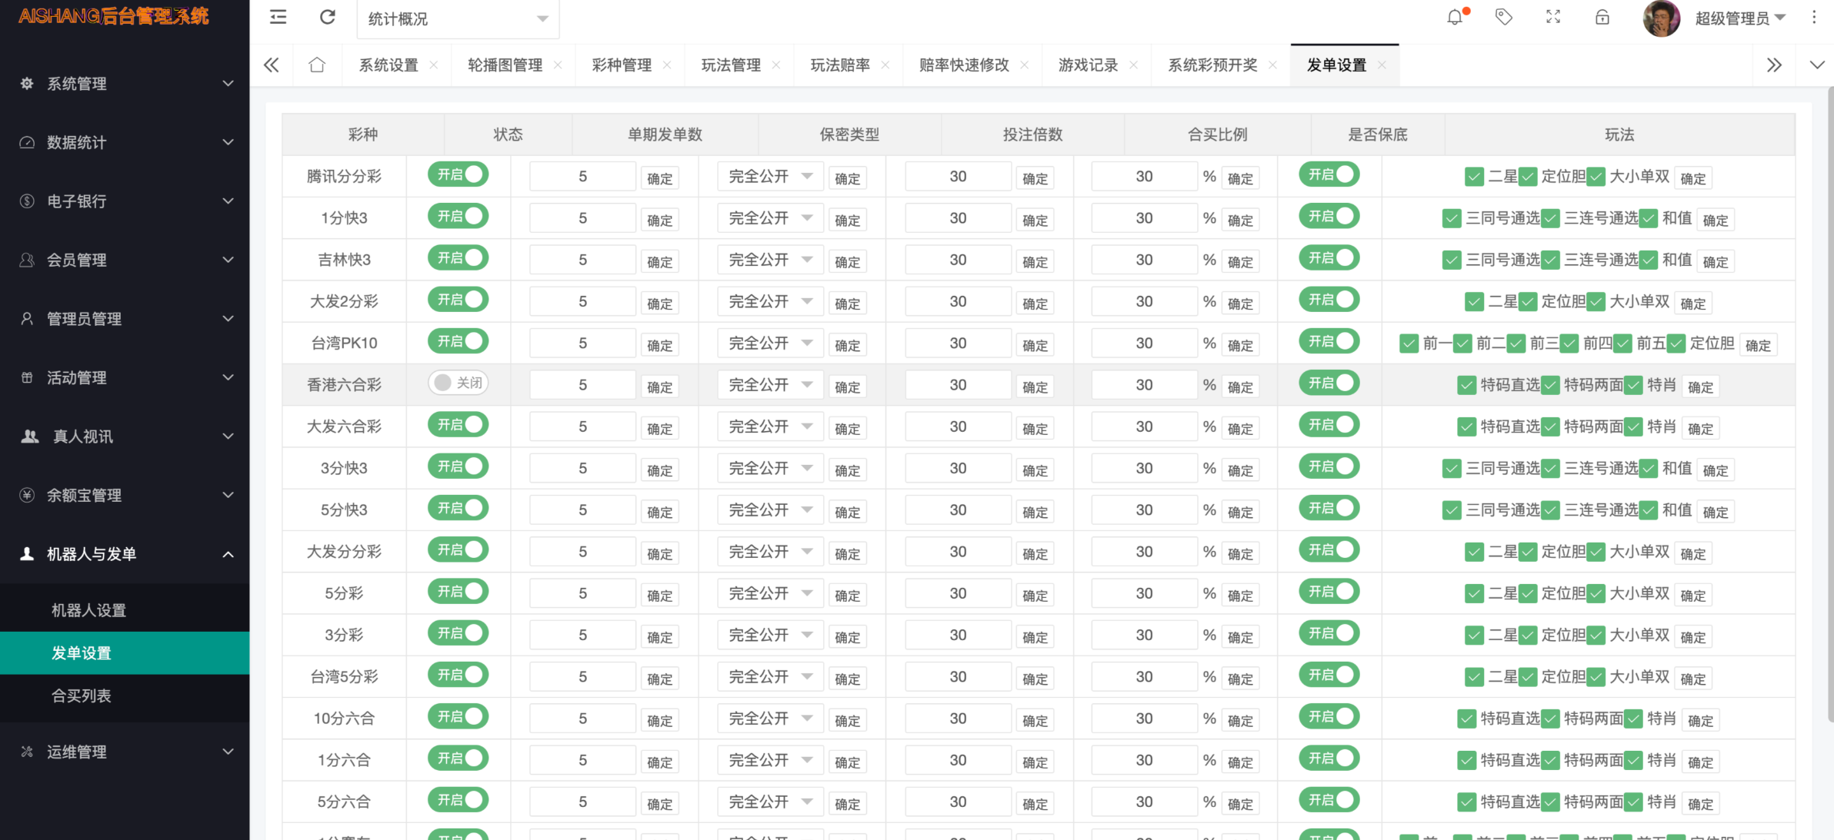The height and width of the screenshot is (840, 1834).
Task: Go to home tab icon
Action: click(316, 65)
